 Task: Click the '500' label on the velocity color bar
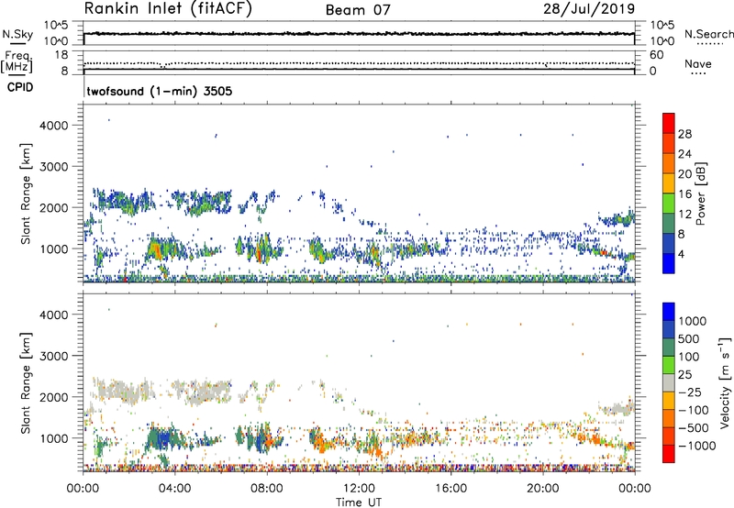pyautogui.click(x=689, y=338)
